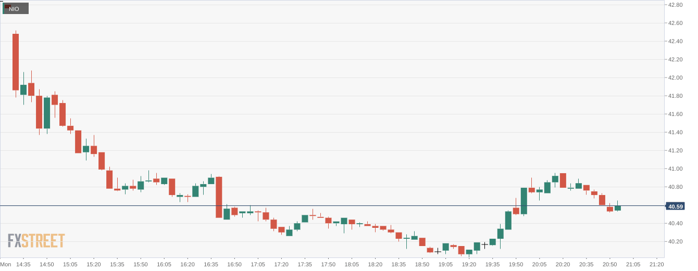Click the 21:20 time axis label
Image resolution: width=698 pixels, height=271 pixels.
click(656, 264)
